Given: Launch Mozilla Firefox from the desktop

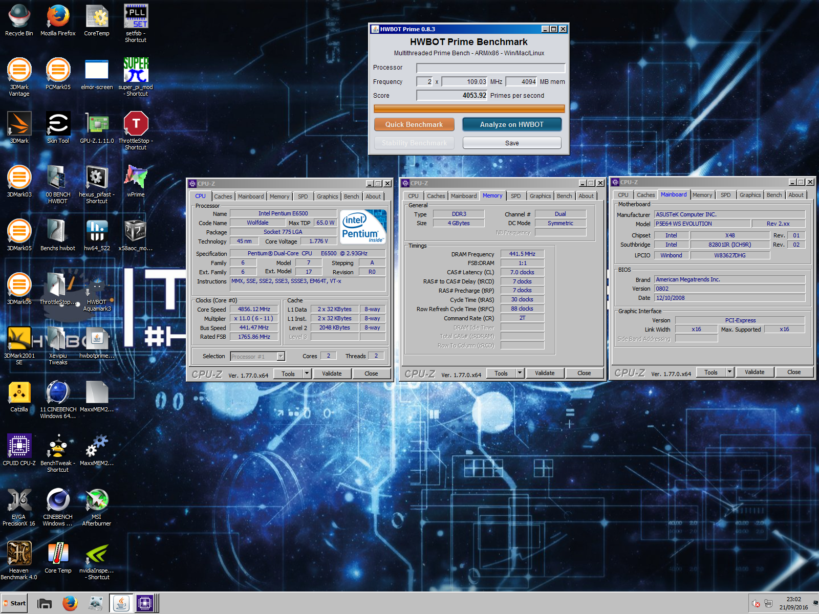Looking at the screenshot, I should click(x=58, y=20).
